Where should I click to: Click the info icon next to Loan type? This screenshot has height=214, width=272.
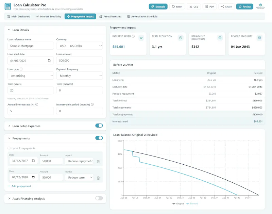(x=21, y=69)
